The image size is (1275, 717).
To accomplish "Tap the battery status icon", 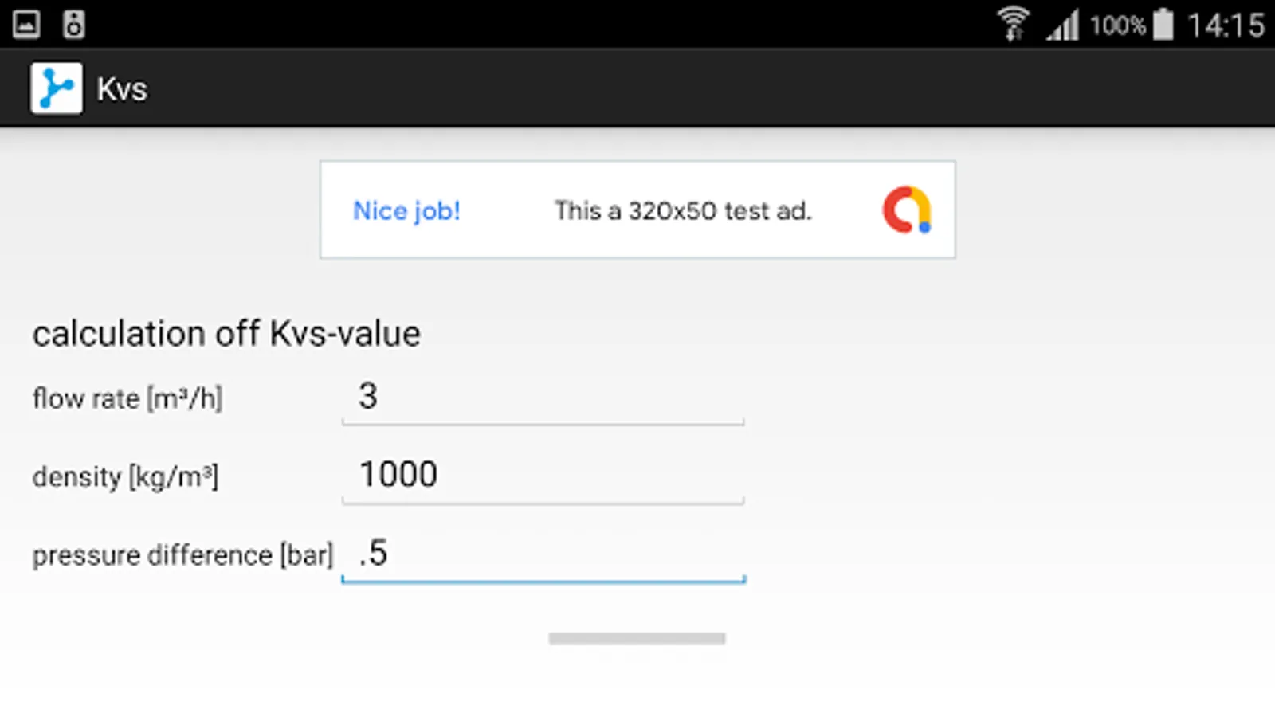I will click(1163, 24).
